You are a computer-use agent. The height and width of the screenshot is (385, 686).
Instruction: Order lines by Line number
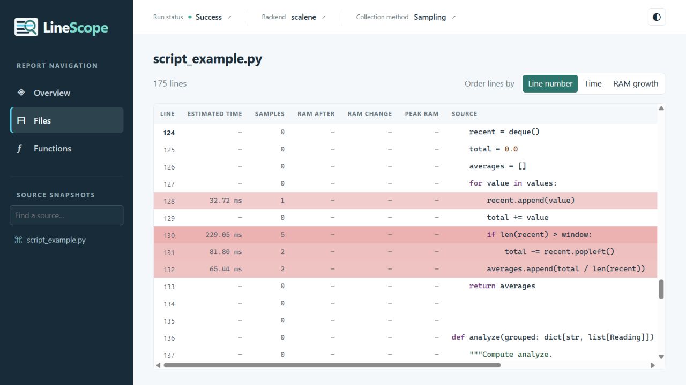550,83
